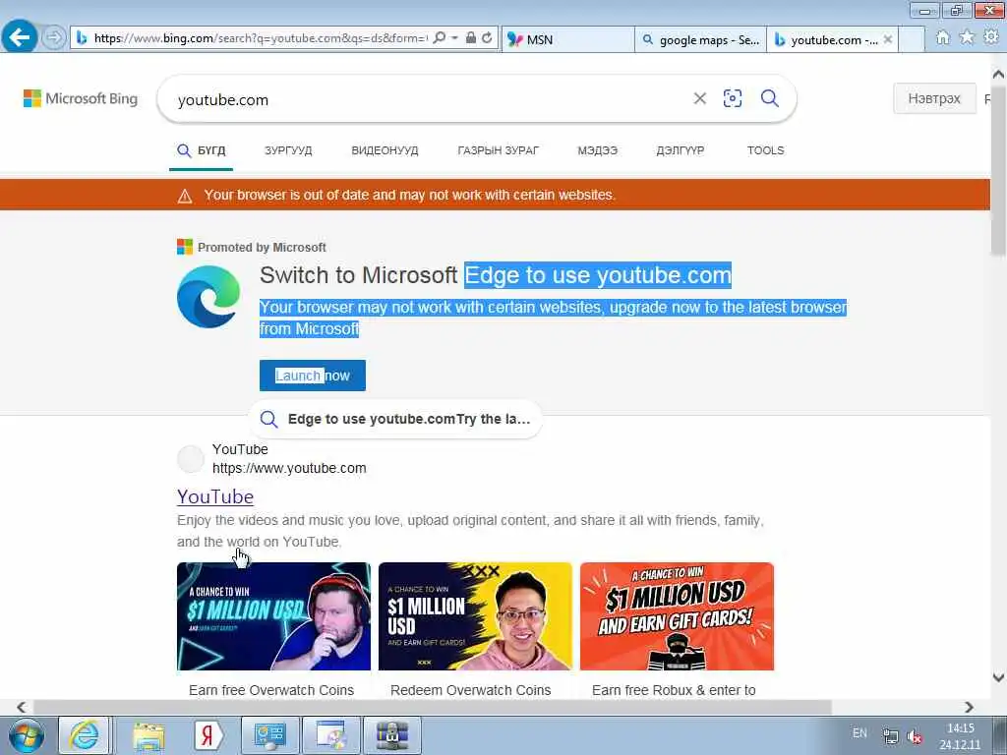Go back with the browser back arrow
Viewport: 1007px width, 755px height.
pos(20,36)
